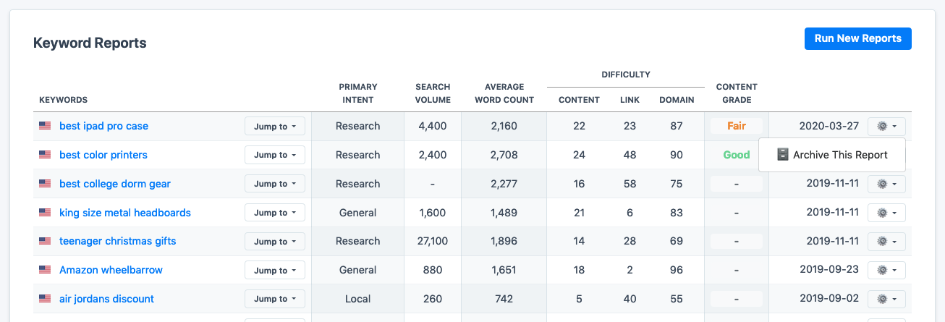Click US flag beside king size metal headboards
This screenshot has width=945, height=322.
click(45, 213)
